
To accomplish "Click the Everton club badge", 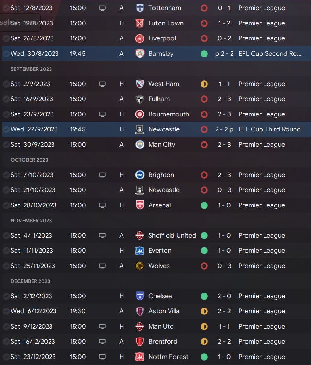I will point(140,251).
